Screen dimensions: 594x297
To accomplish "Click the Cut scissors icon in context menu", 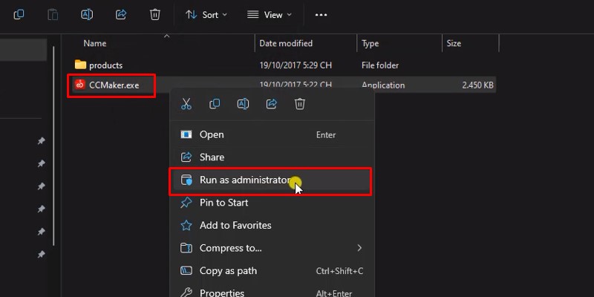I will pos(186,104).
